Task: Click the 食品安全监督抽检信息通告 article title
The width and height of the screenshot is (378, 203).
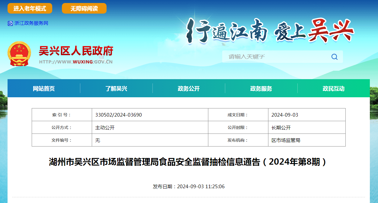Action: pyautogui.click(x=188, y=162)
